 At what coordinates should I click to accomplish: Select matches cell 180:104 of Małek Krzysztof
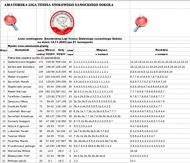coord(50,77)
